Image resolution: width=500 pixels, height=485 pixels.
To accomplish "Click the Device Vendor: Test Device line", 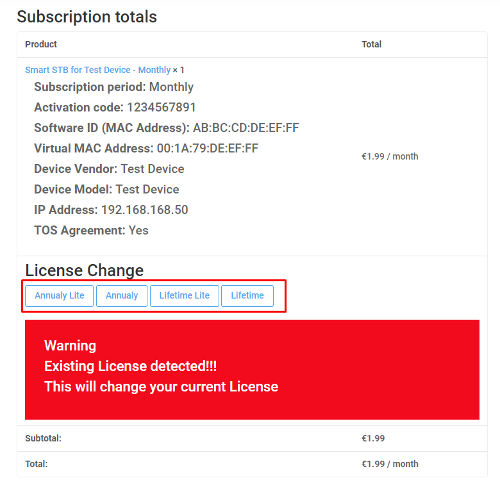I will 109,169.
